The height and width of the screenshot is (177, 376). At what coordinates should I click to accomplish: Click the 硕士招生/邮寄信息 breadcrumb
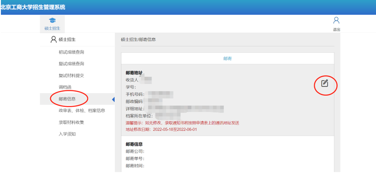[139, 40]
